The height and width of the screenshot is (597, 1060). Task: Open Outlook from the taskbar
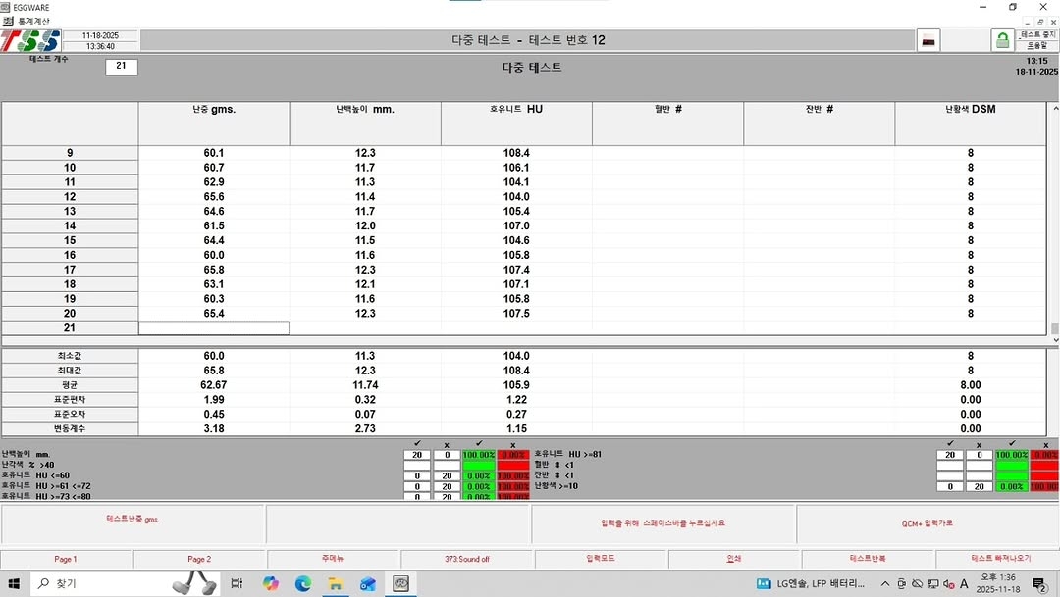pyautogui.click(x=368, y=583)
